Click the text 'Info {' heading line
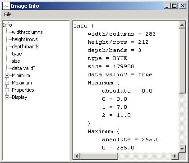Viewport: 189px width, 163px height. [84, 26]
